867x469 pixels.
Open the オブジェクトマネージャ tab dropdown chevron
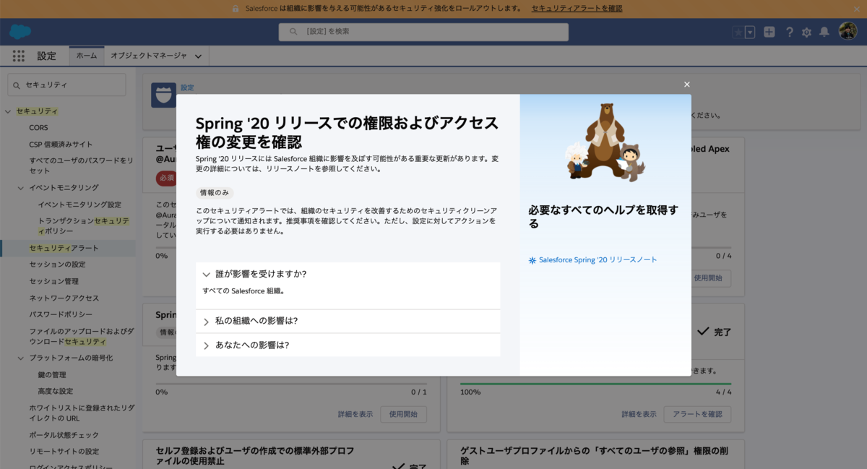198,56
